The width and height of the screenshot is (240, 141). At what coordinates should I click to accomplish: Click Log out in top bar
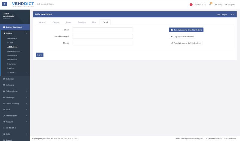(230, 4)
